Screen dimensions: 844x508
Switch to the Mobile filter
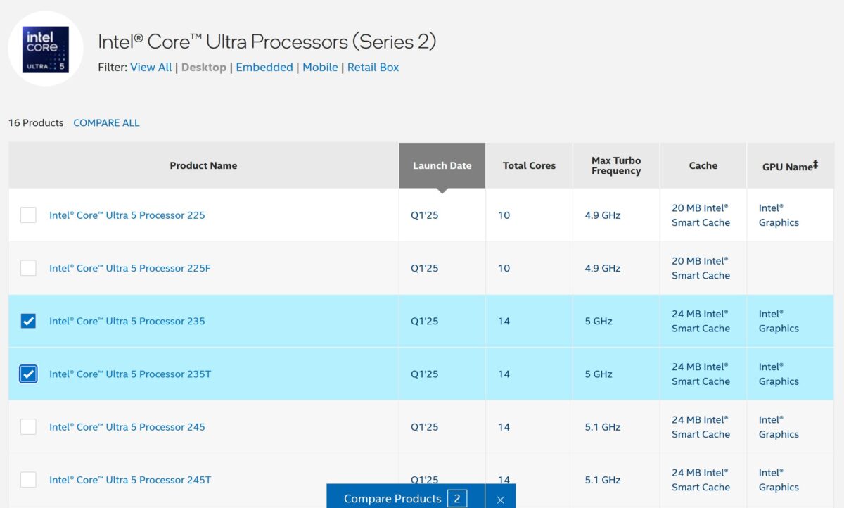[x=321, y=67]
